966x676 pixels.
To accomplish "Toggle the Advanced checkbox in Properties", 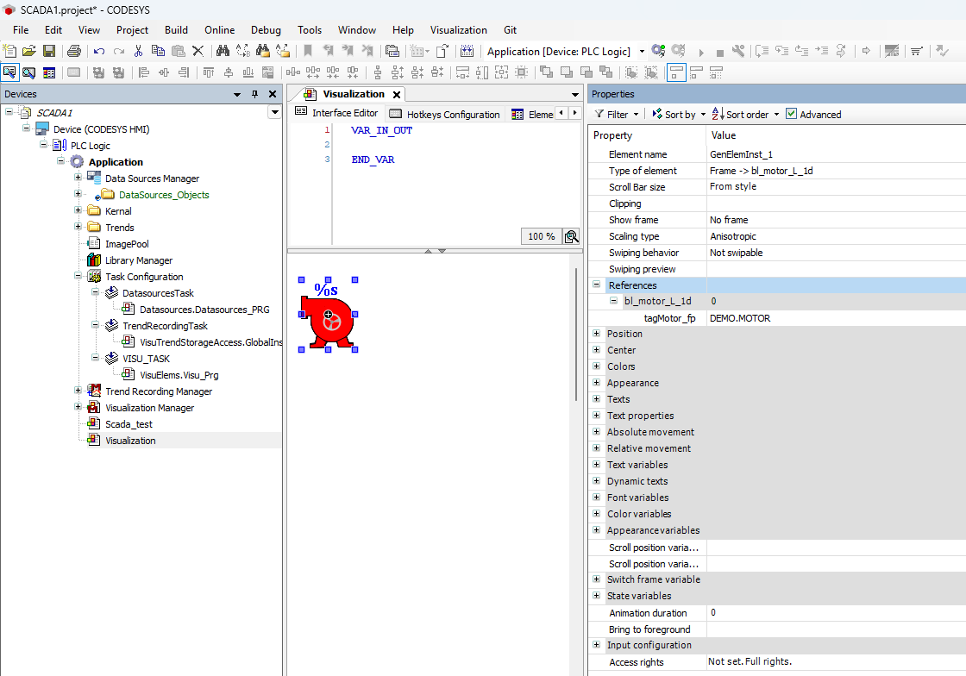I will [x=791, y=114].
